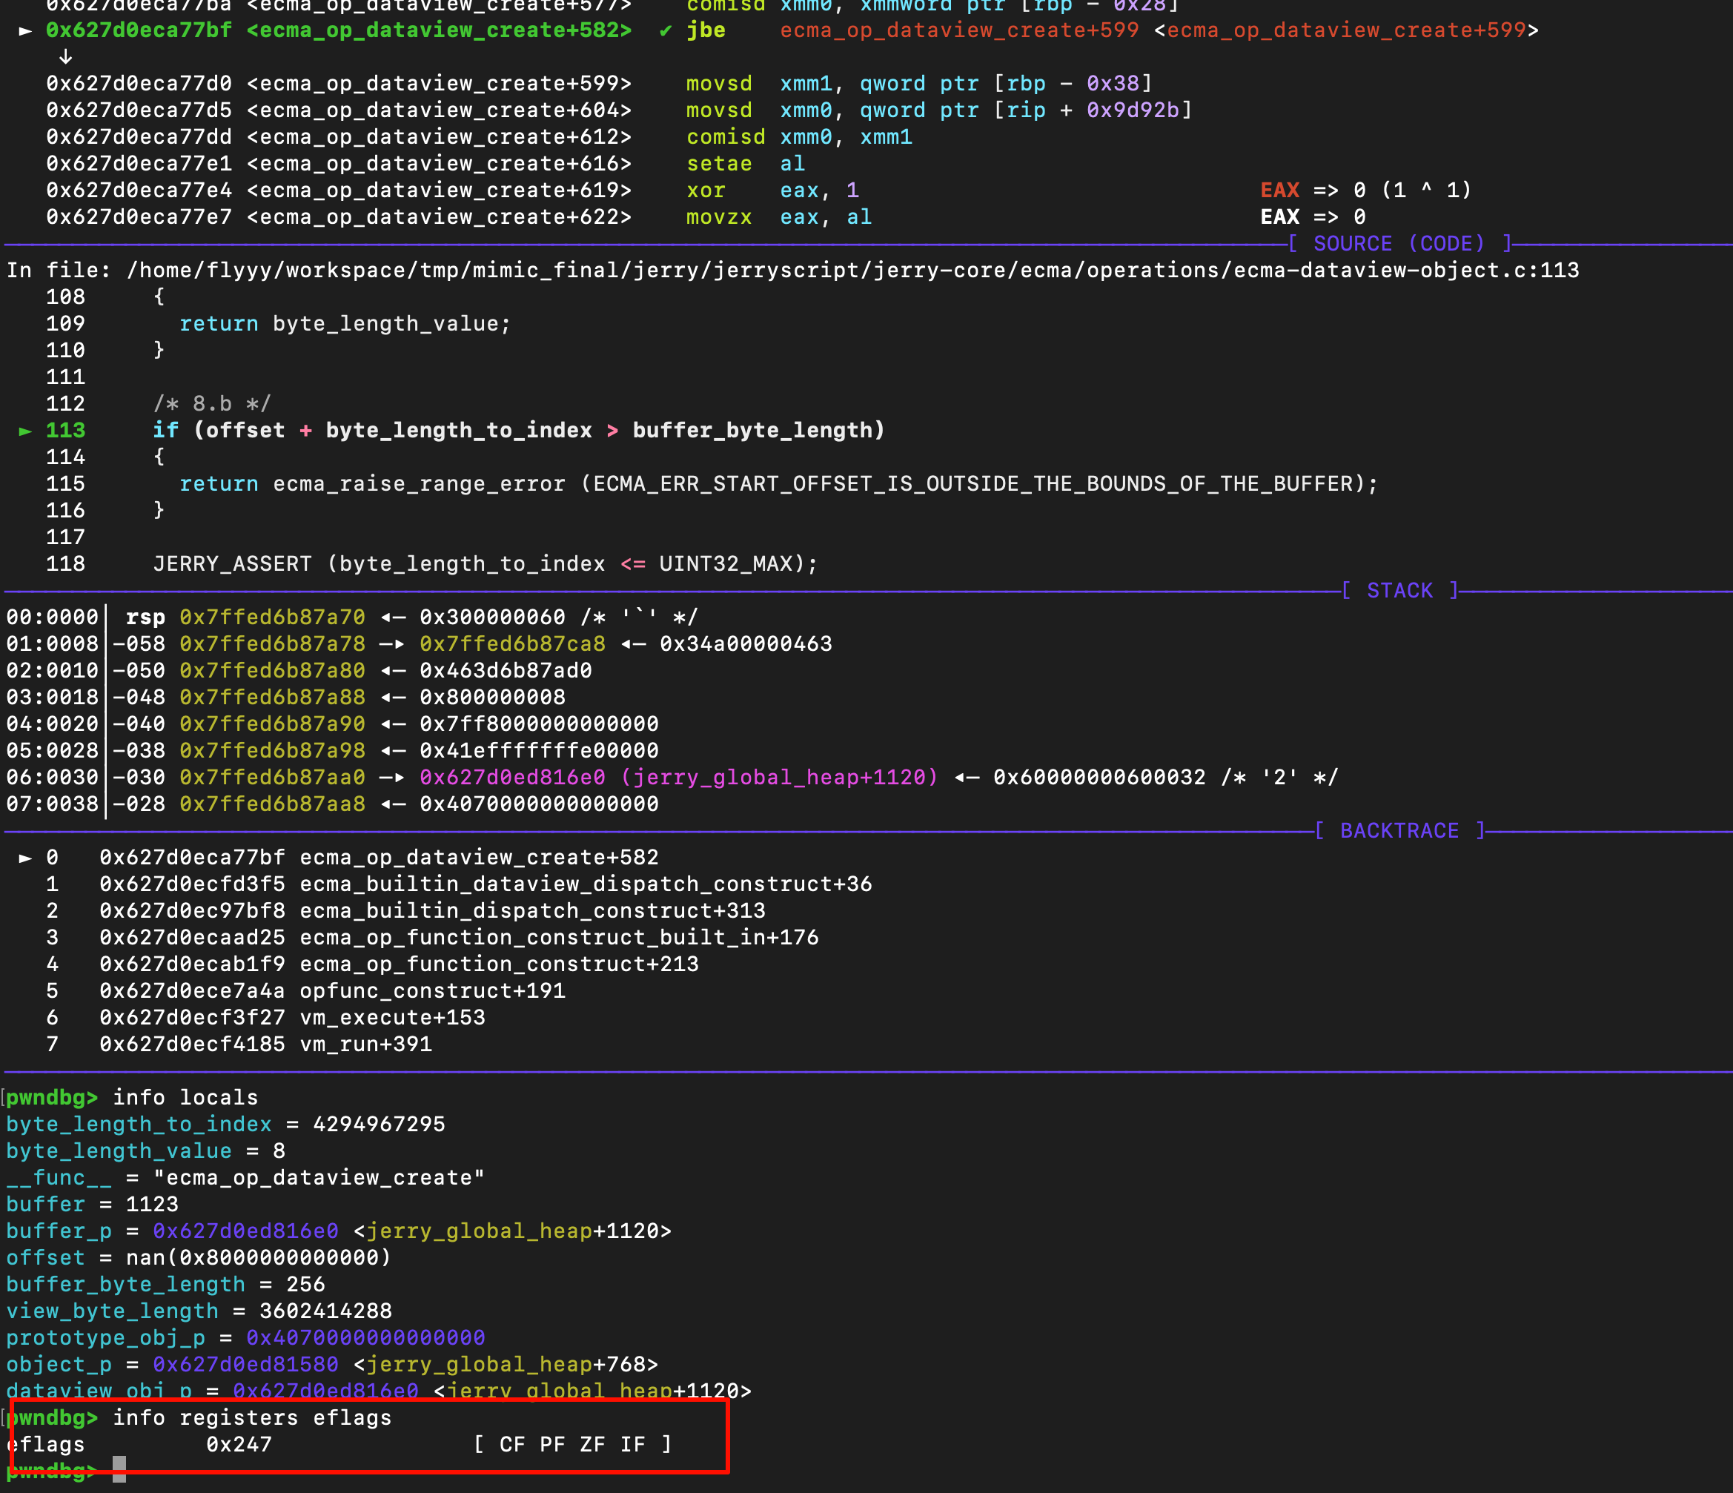The image size is (1733, 1493).
Task: Click the vm_run+391 backtrace frame
Action: (365, 1044)
